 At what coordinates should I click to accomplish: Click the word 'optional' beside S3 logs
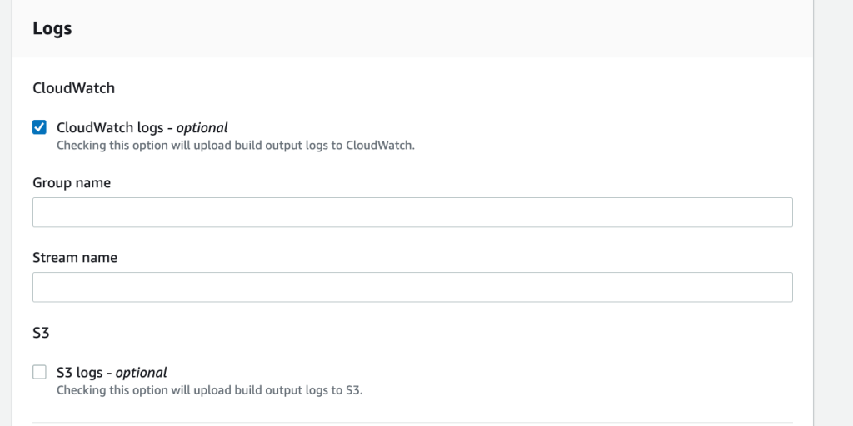[x=141, y=372]
